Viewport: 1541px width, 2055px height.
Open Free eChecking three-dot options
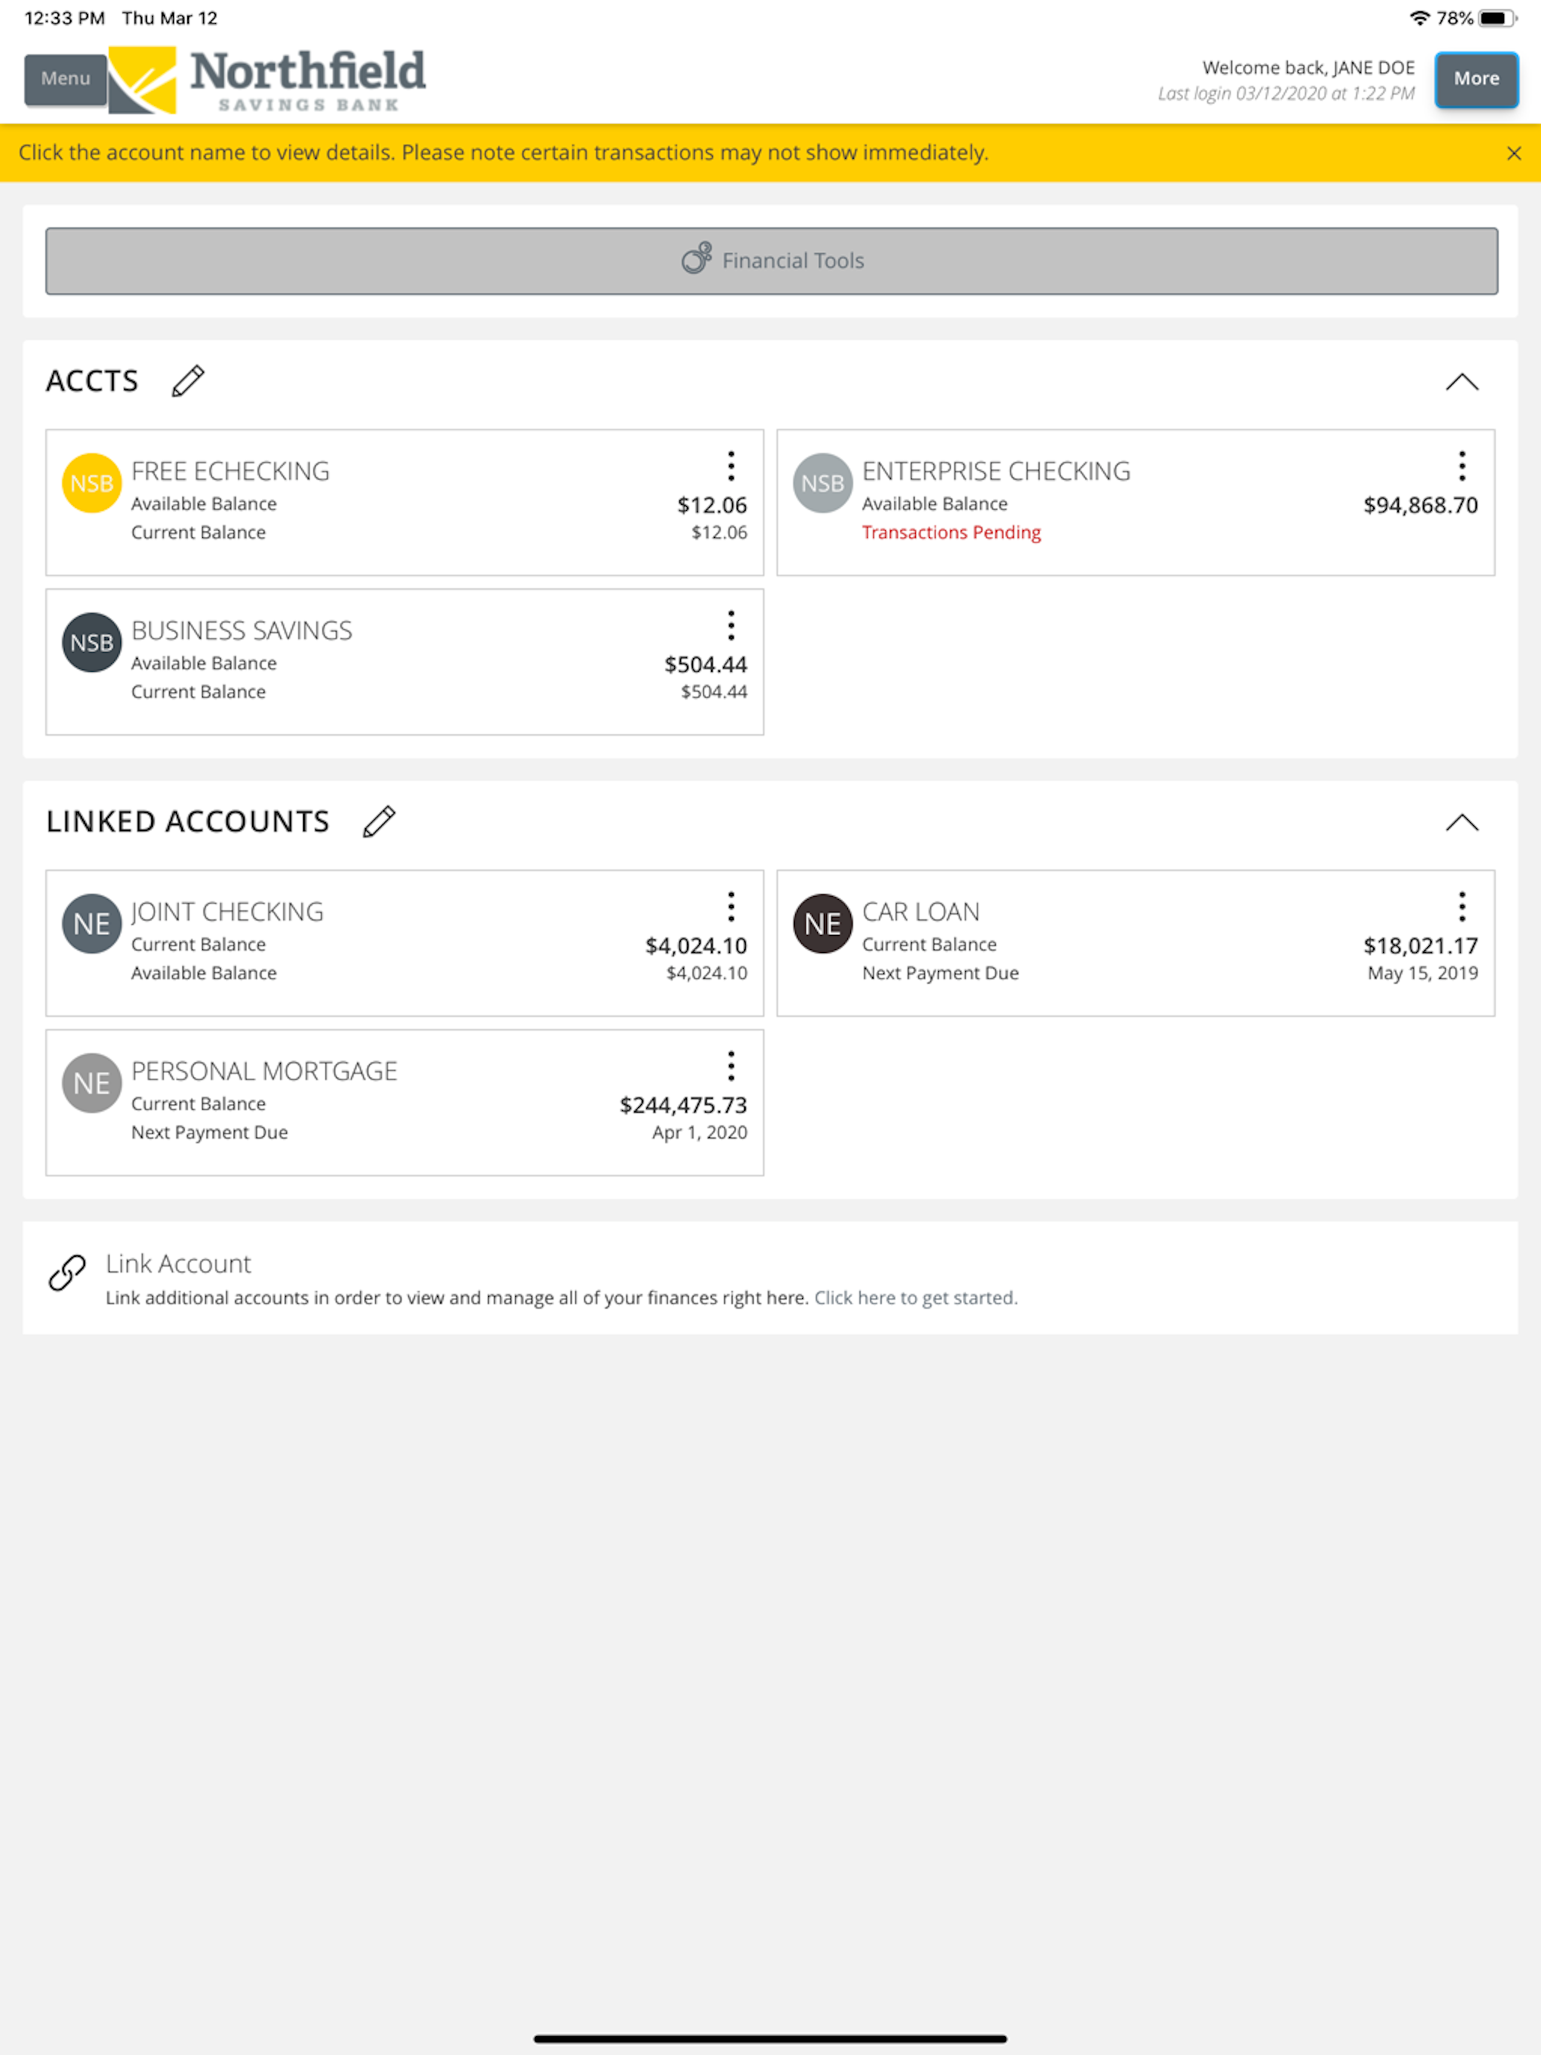(x=731, y=466)
